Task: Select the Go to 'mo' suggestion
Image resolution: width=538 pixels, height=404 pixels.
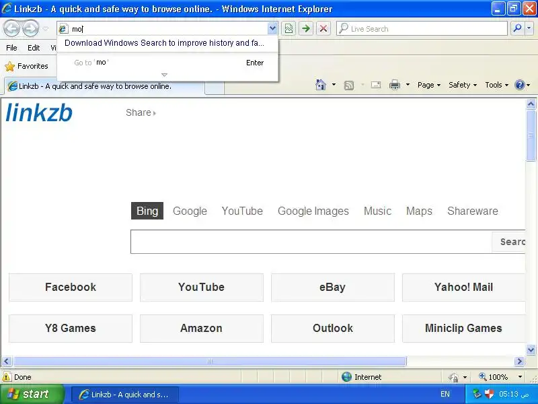Action: coord(167,63)
